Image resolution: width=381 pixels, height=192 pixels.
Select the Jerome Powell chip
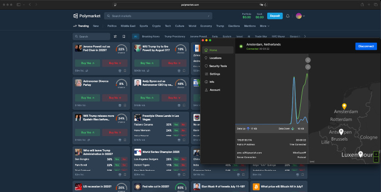point(198,37)
